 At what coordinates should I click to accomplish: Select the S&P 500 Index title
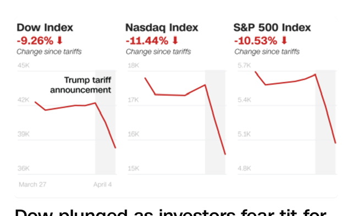[x=272, y=27]
